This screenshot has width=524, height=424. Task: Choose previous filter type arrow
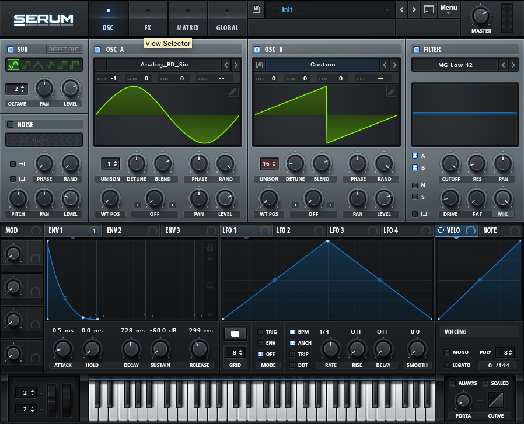point(503,65)
